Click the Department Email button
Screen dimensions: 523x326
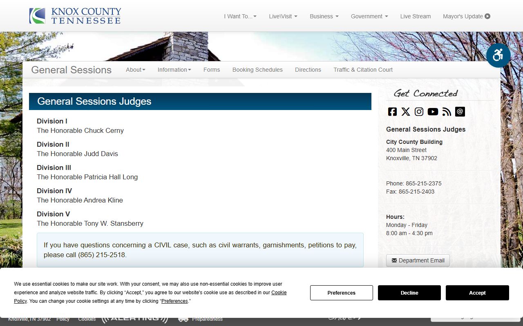tap(418, 260)
